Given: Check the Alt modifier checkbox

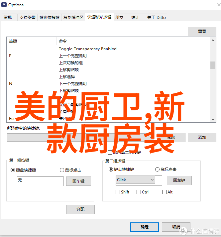Looking at the screenshot, I should click(x=164, y=192).
